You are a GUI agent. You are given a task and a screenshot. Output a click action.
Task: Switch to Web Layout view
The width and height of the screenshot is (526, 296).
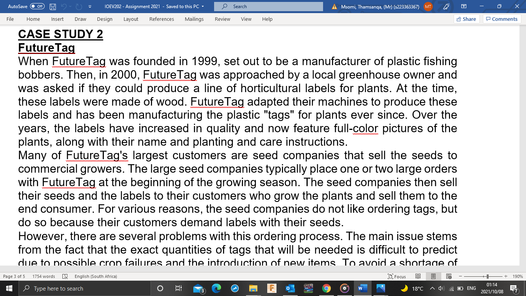pyautogui.click(x=449, y=276)
